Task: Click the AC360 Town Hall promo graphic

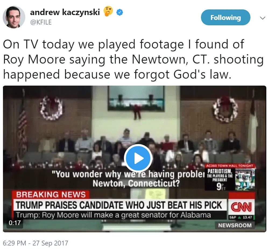Action: [230, 177]
